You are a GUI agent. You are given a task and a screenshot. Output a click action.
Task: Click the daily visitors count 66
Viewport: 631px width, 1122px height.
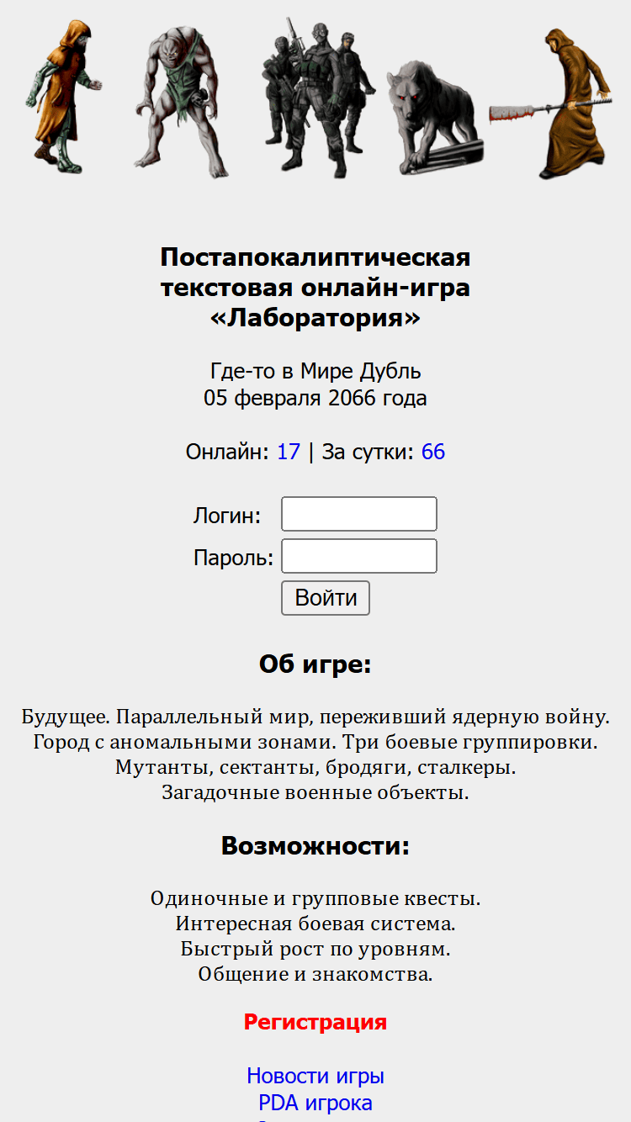(x=433, y=452)
